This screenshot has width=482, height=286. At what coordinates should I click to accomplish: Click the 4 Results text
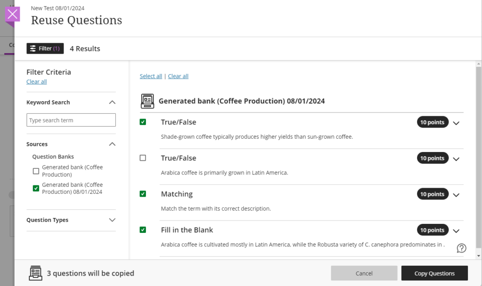click(85, 48)
